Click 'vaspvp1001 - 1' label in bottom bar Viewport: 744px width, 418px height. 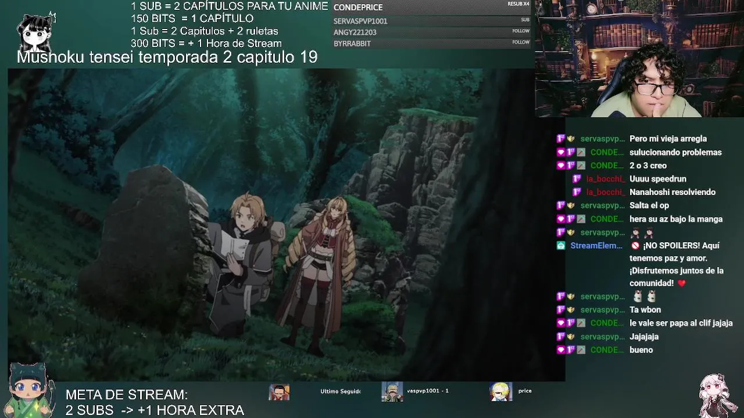428,391
